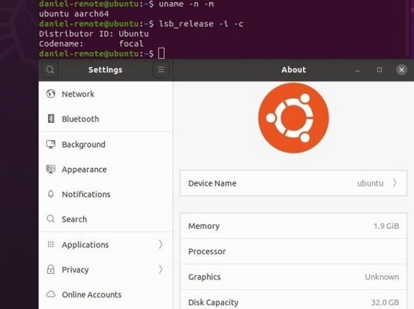Minimize the Settings About window
414x309 pixels.
coord(357,70)
